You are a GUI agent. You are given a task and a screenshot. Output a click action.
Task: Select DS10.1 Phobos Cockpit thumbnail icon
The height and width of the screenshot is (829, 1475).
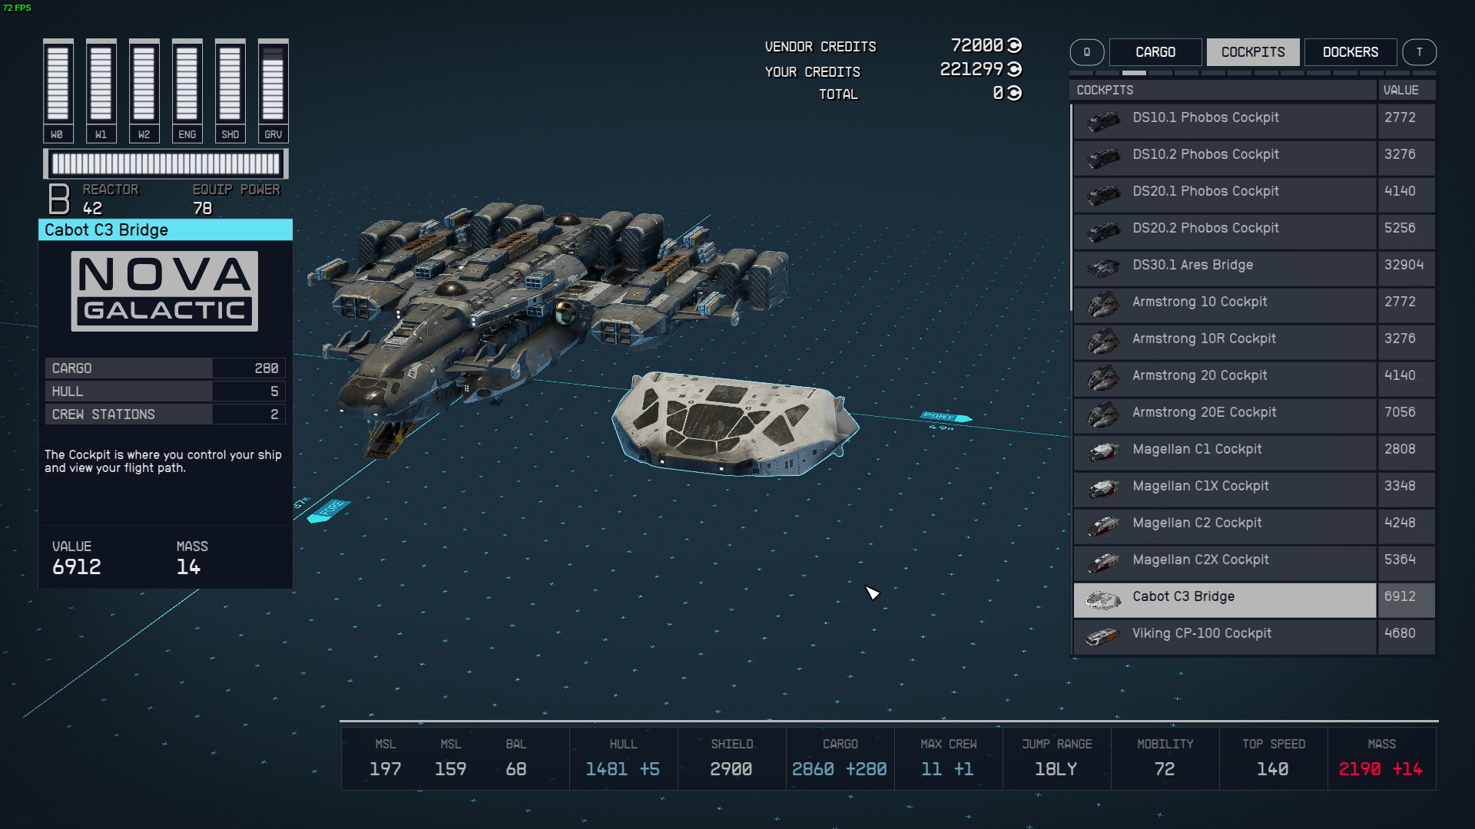1103,121
